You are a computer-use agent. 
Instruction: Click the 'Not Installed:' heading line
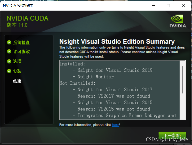click(x=77, y=83)
